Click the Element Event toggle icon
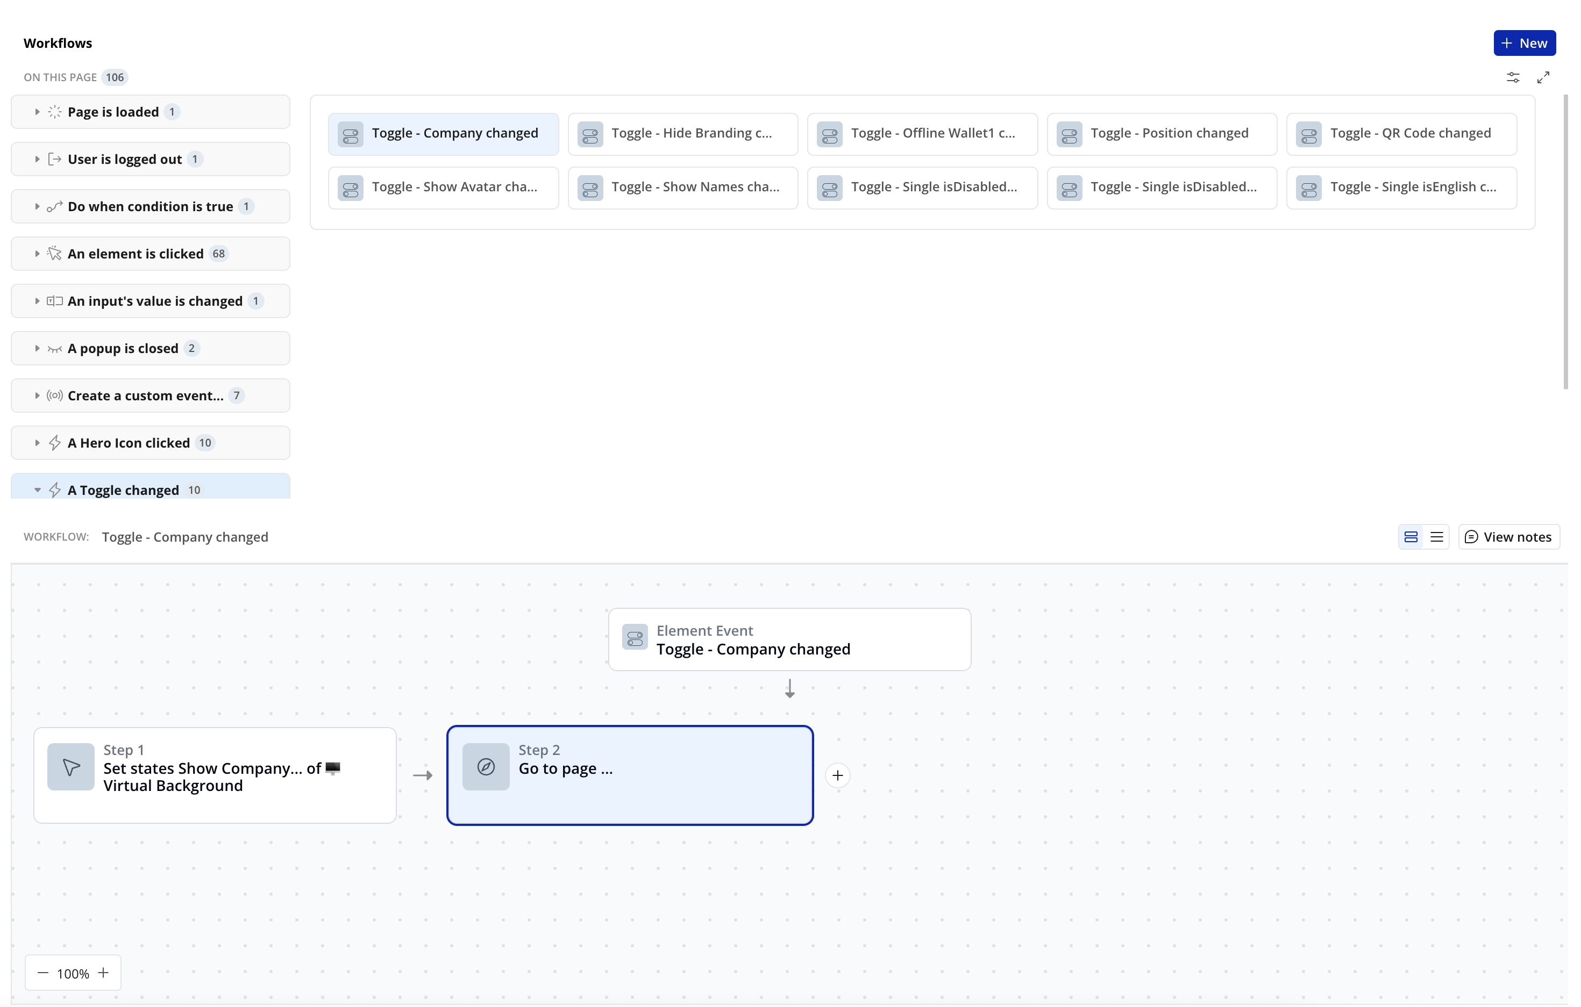Image resolution: width=1581 pixels, height=1007 pixels. (634, 638)
